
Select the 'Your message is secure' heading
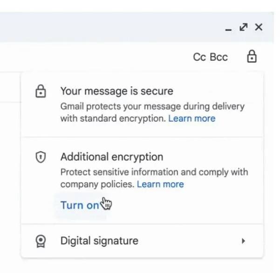pos(116,91)
